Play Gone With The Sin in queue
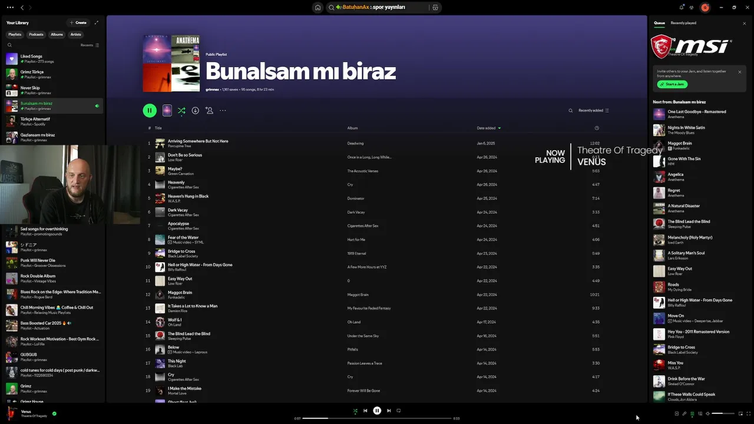 point(699,161)
